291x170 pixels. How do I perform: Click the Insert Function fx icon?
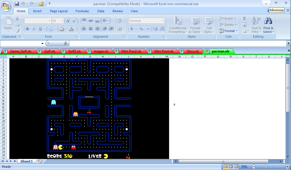point(66,43)
